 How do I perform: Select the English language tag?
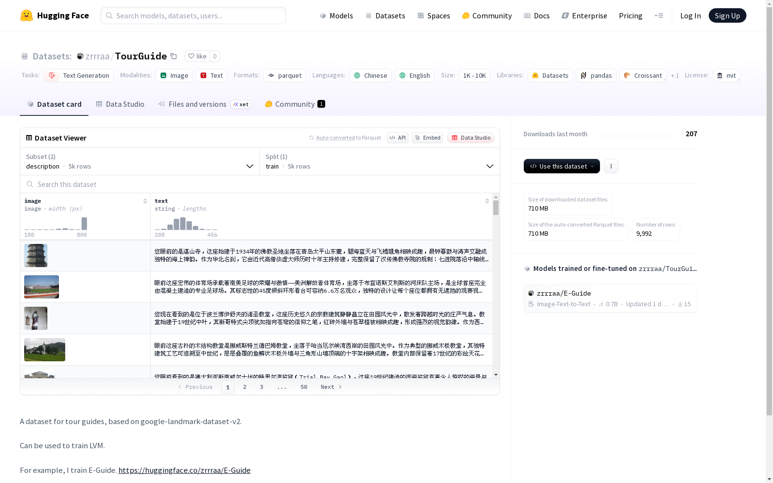(x=415, y=75)
